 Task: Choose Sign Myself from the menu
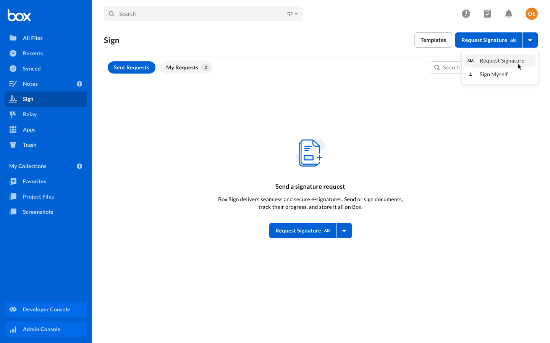493,74
